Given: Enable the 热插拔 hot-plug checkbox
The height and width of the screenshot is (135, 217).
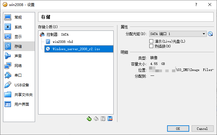Looking at the screenshot, I should (x=151, y=46).
